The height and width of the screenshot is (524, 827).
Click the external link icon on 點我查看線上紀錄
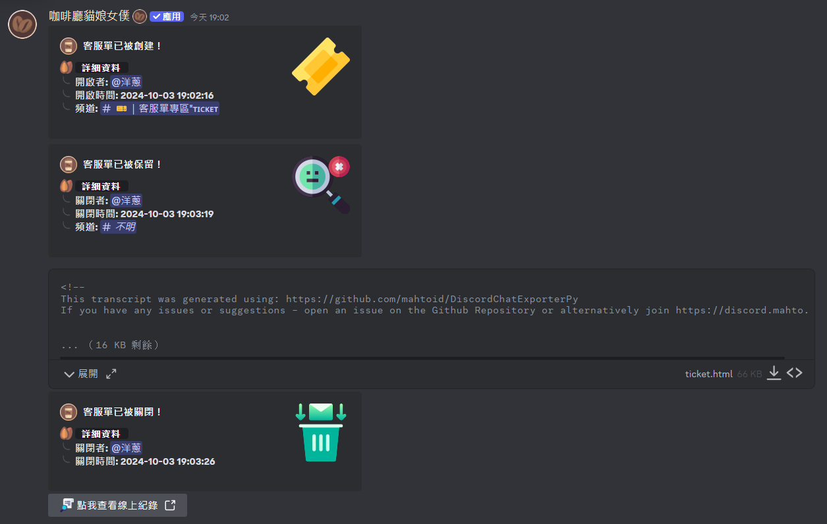point(170,505)
